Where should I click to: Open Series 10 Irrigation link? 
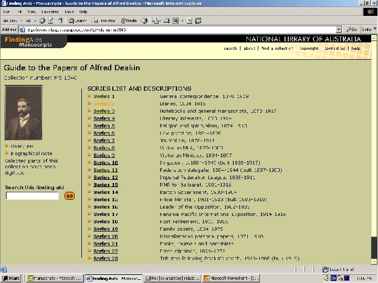click(x=106, y=162)
